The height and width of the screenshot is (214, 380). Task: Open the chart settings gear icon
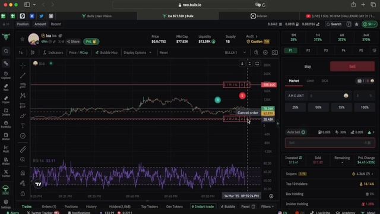[265, 52]
